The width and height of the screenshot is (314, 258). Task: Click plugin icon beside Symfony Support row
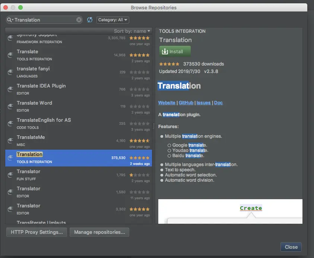(x=10, y=38)
